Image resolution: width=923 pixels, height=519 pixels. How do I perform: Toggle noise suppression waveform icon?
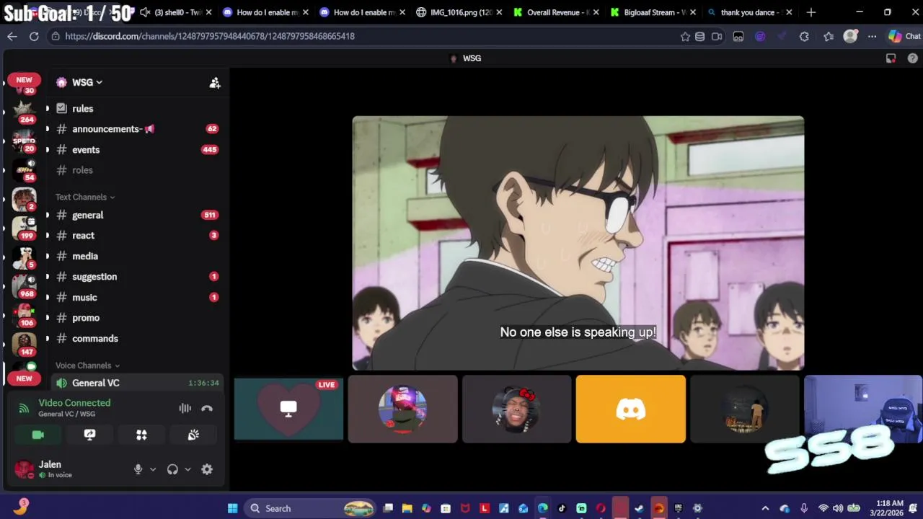[185, 408]
